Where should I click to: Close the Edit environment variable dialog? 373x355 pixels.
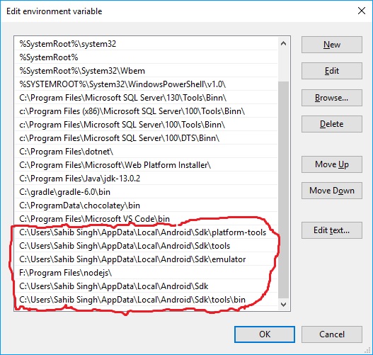(362, 11)
